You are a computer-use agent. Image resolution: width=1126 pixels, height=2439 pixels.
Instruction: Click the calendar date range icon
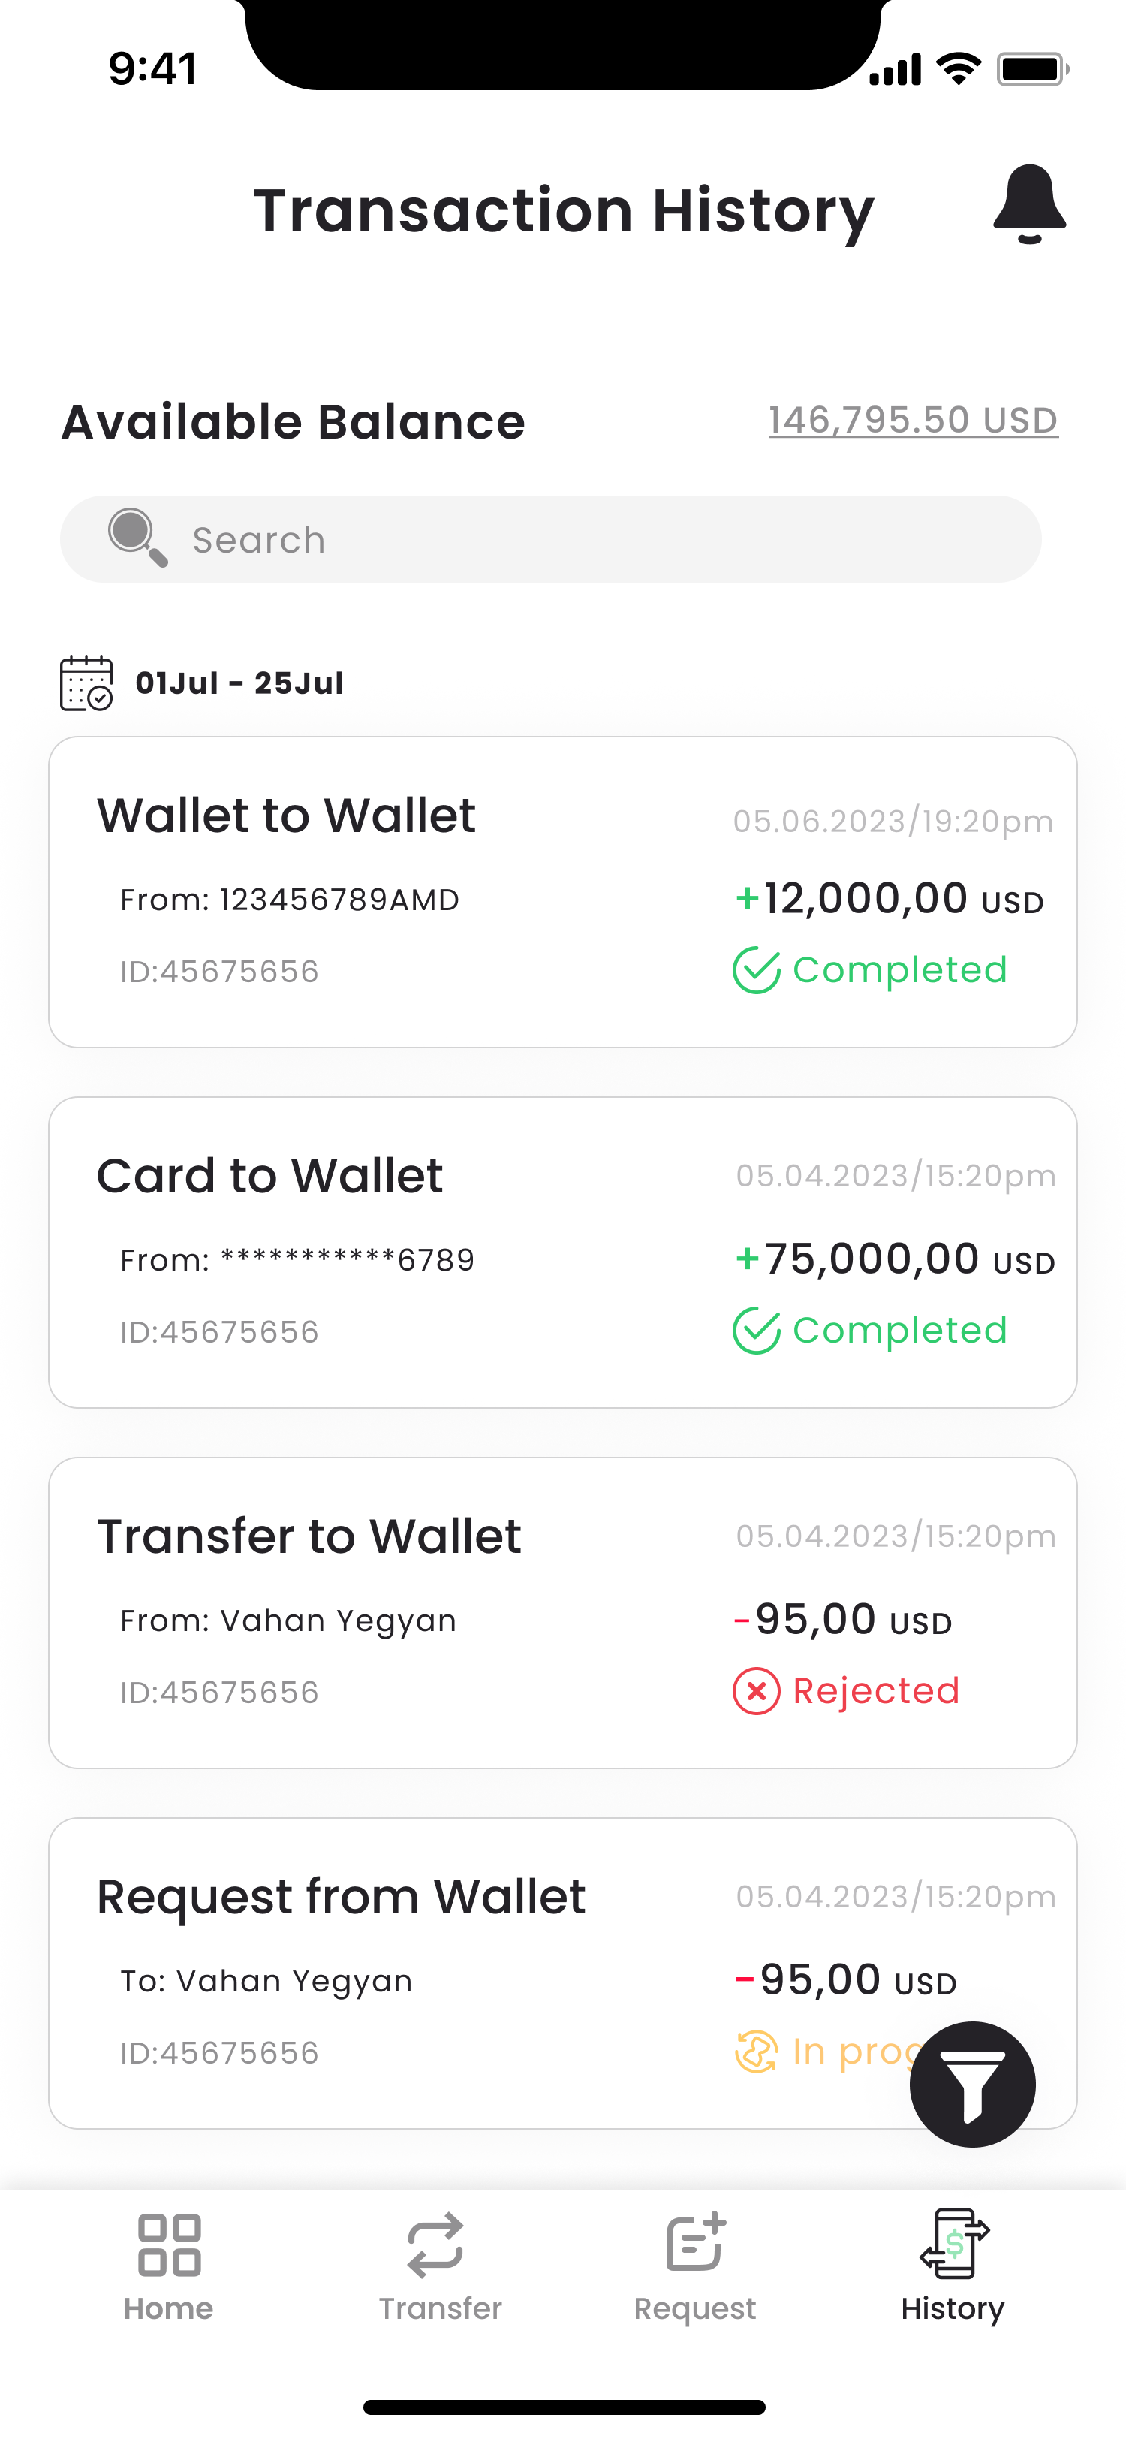tap(86, 683)
